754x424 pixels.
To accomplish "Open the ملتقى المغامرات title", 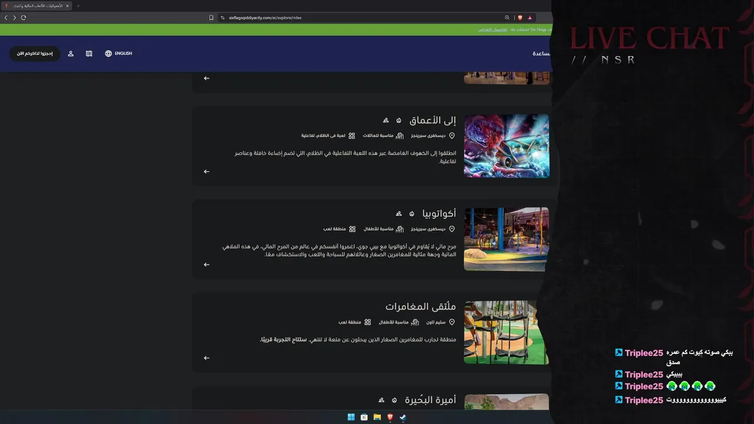I will [x=421, y=306].
